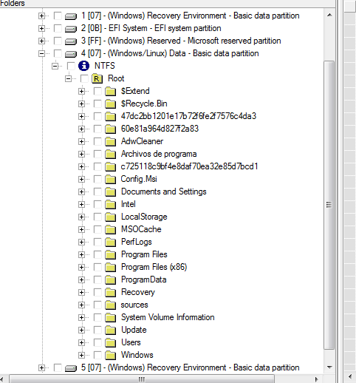Enable the checkbox for partition 4 Data
Image resolution: width=356 pixels, height=383 pixels.
click(58, 53)
